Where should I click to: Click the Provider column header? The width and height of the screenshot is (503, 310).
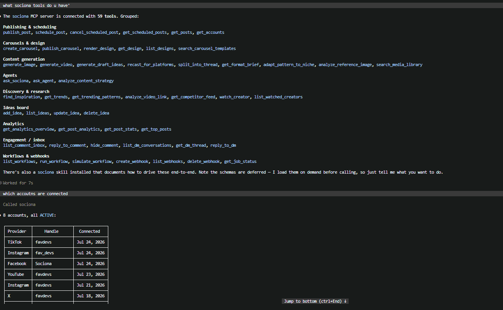coord(18,231)
